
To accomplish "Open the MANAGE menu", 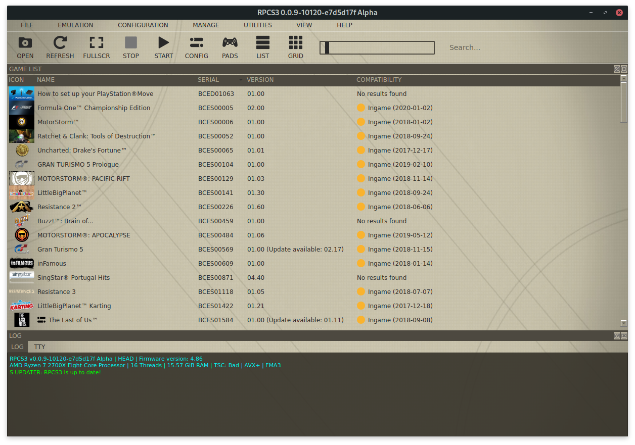I will tap(206, 25).
